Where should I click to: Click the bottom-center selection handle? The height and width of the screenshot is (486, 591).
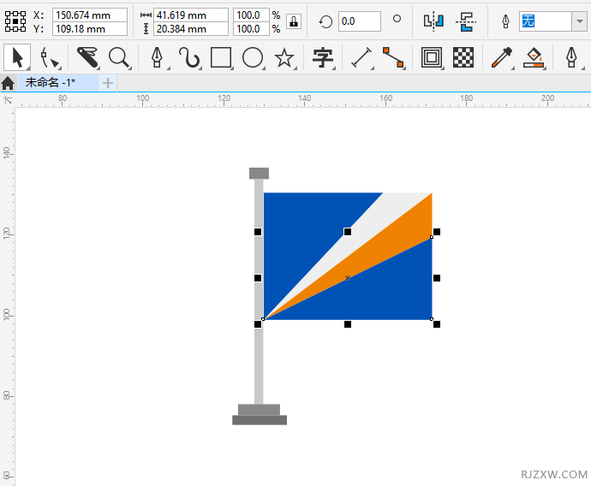click(348, 324)
